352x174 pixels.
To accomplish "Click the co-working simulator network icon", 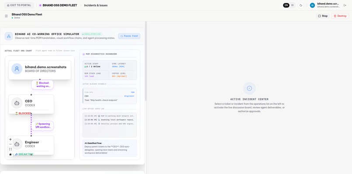I will pos(9,36).
